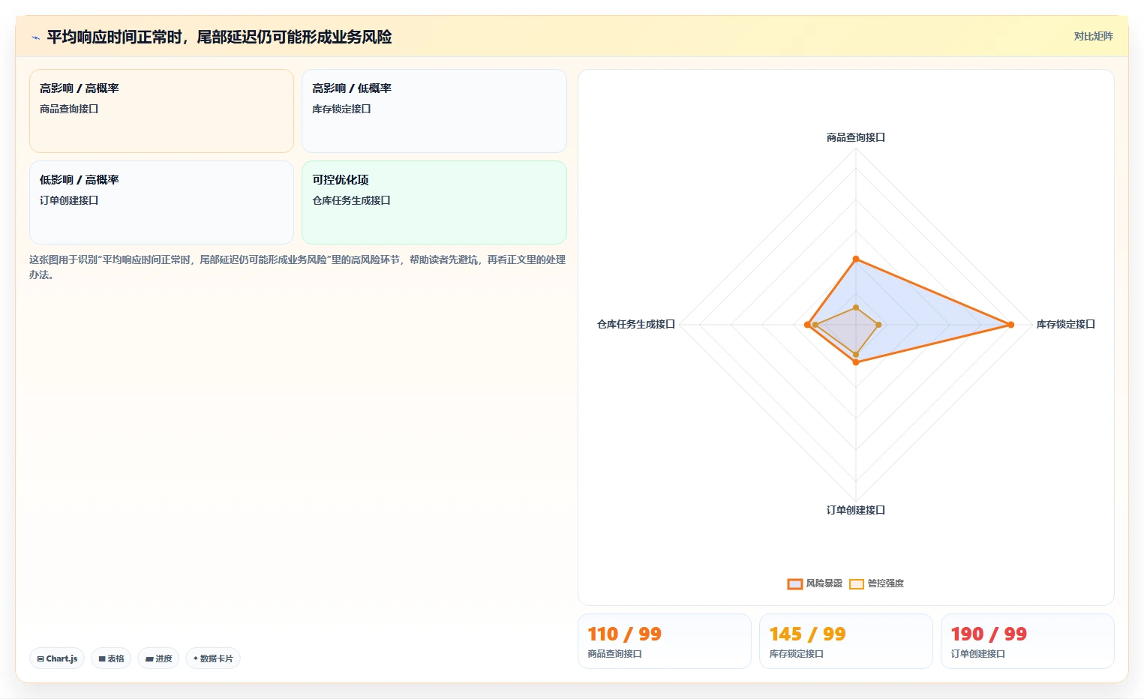Click the 风险暴露 legend label
The image size is (1144, 699).
(x=824, y=583)
